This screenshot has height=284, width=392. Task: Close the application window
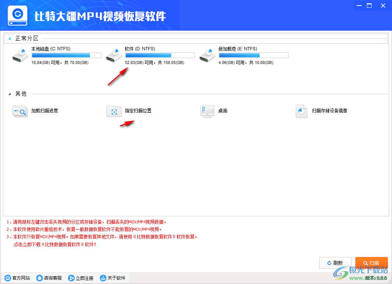(383, 6)
